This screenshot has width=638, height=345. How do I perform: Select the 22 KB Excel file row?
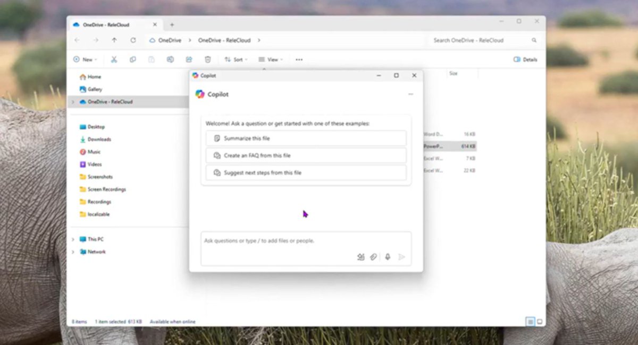coord(450,170)
